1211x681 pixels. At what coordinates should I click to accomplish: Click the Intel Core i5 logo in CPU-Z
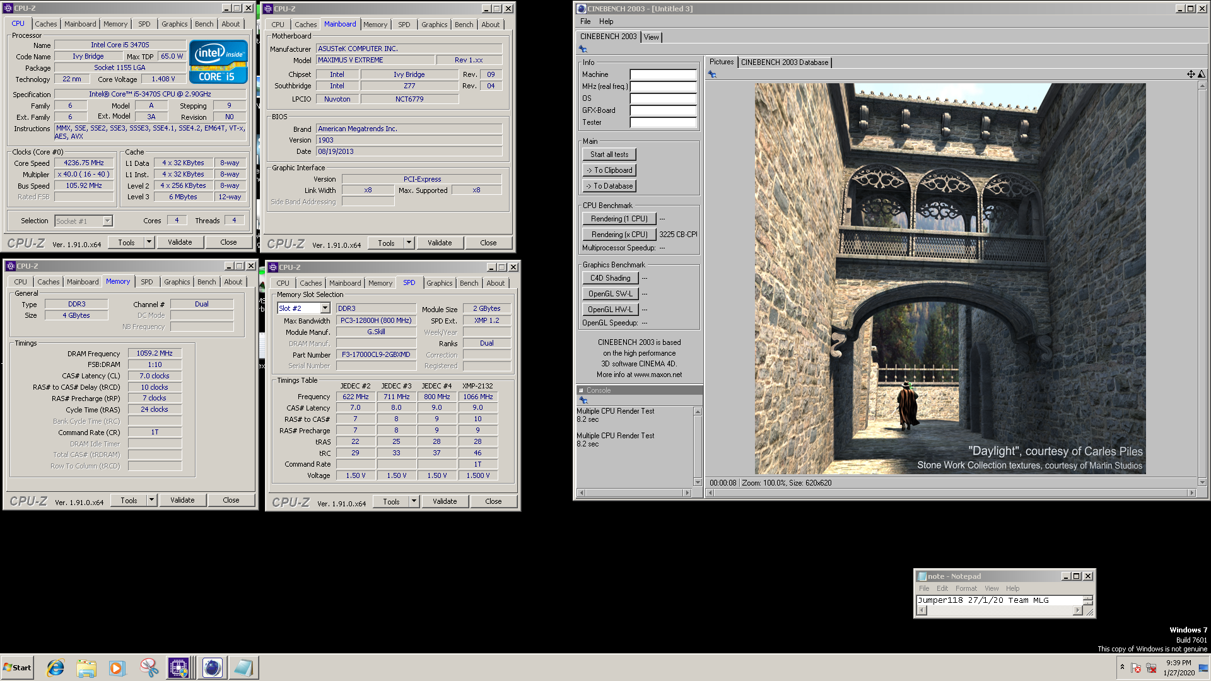[x=218, y=62]
